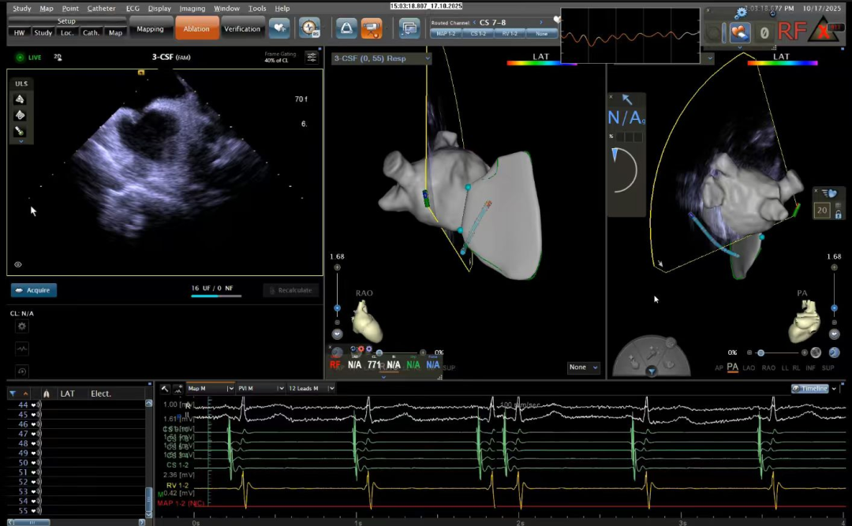Expand the None dropdown in left map view
The width and height of the screenshot is (852, 526).
[584, 367]
